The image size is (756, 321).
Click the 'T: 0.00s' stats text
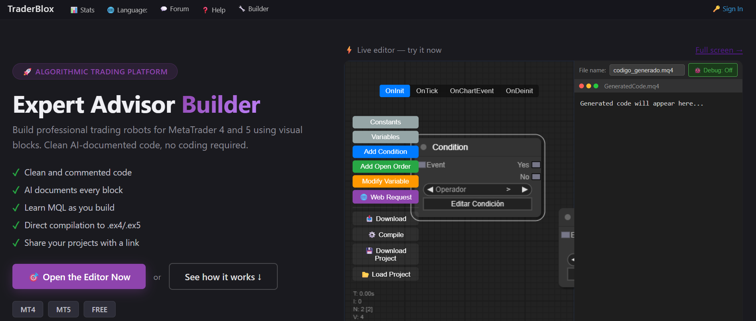pos(363,293)
